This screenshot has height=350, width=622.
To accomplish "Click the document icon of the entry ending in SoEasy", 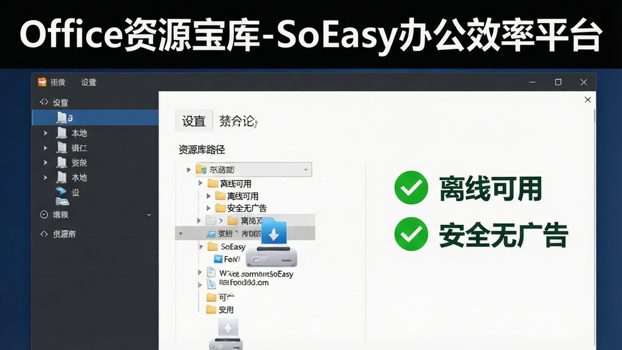I will pos(212,273).
